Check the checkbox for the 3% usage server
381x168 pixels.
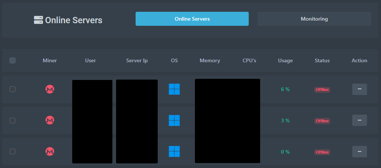[13, 120]
